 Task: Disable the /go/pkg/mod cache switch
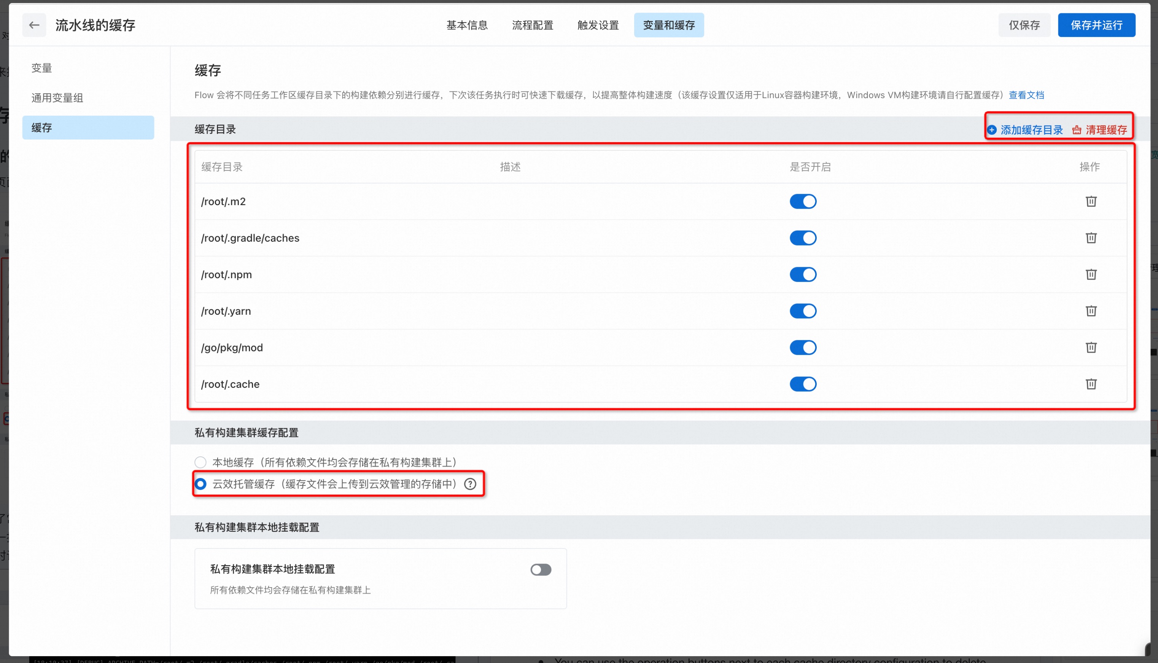803,347
